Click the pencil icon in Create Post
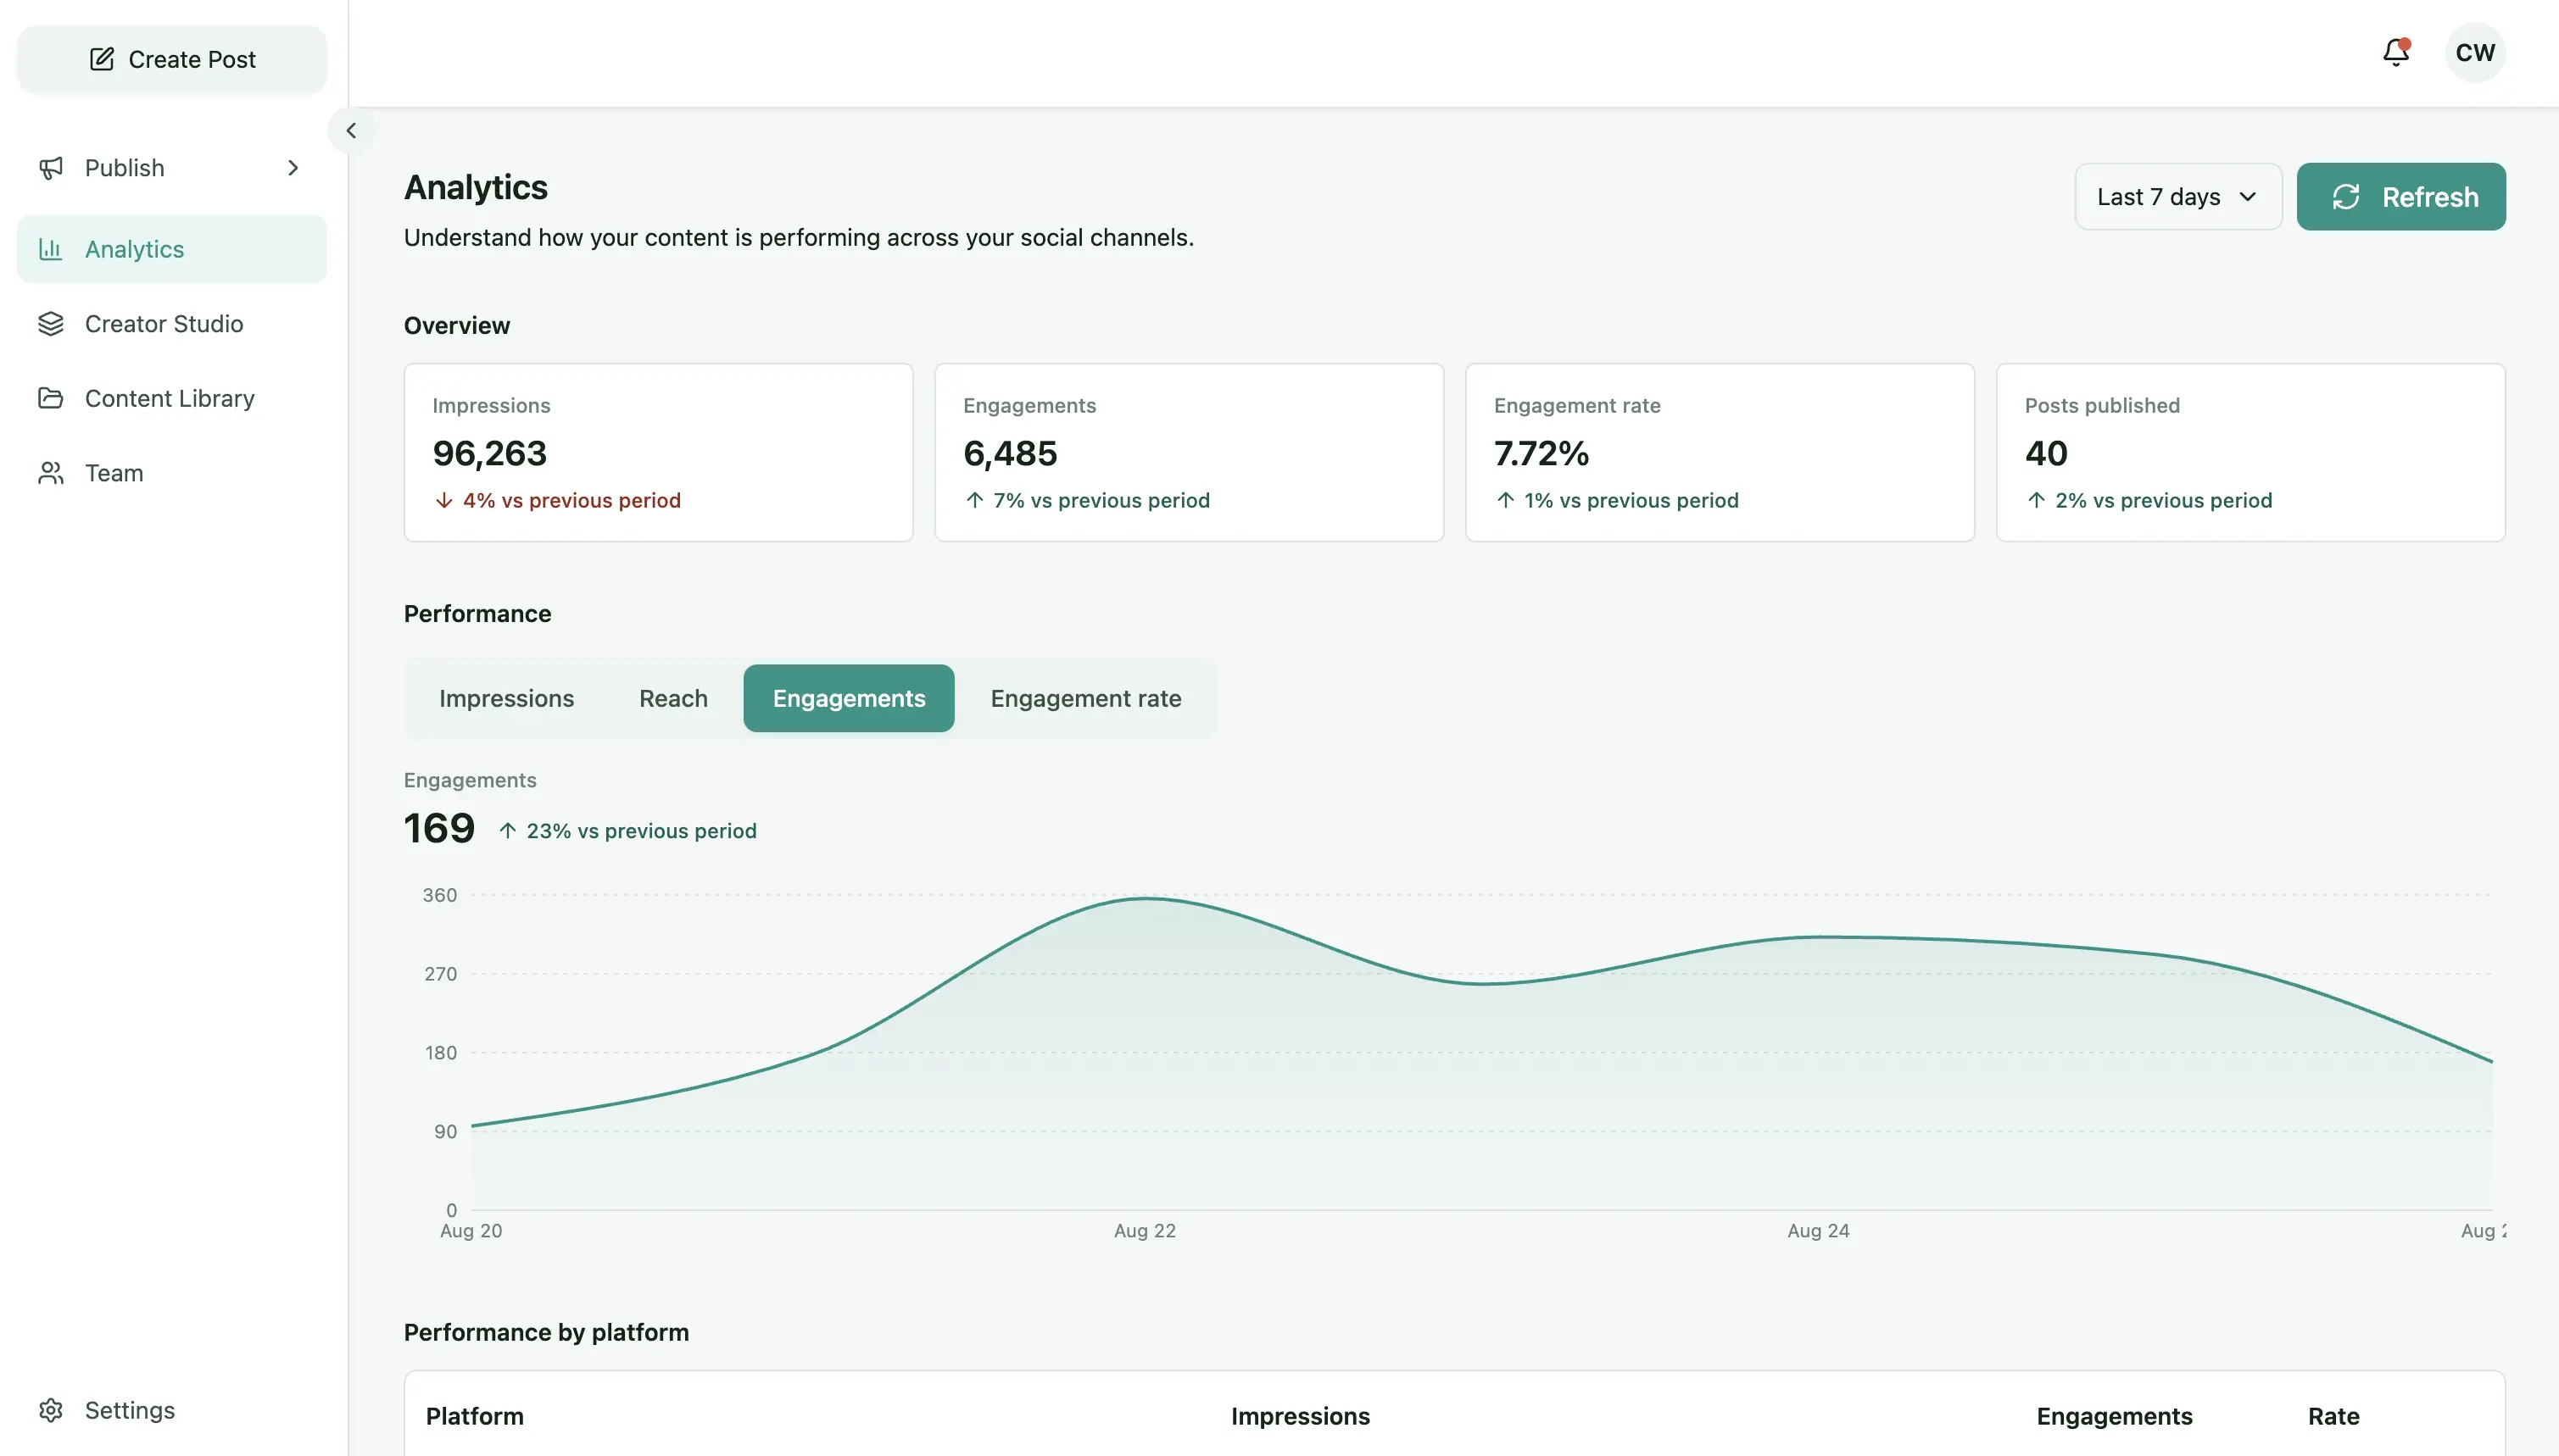Screen dimensions: 2559x1456 click(x=102, y=59)
